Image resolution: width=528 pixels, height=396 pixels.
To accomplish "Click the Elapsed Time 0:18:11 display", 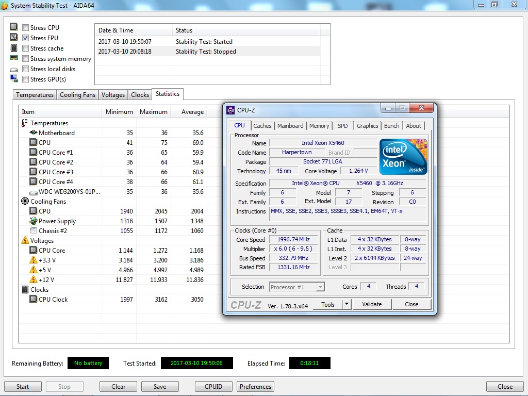I will coord(309,363).
